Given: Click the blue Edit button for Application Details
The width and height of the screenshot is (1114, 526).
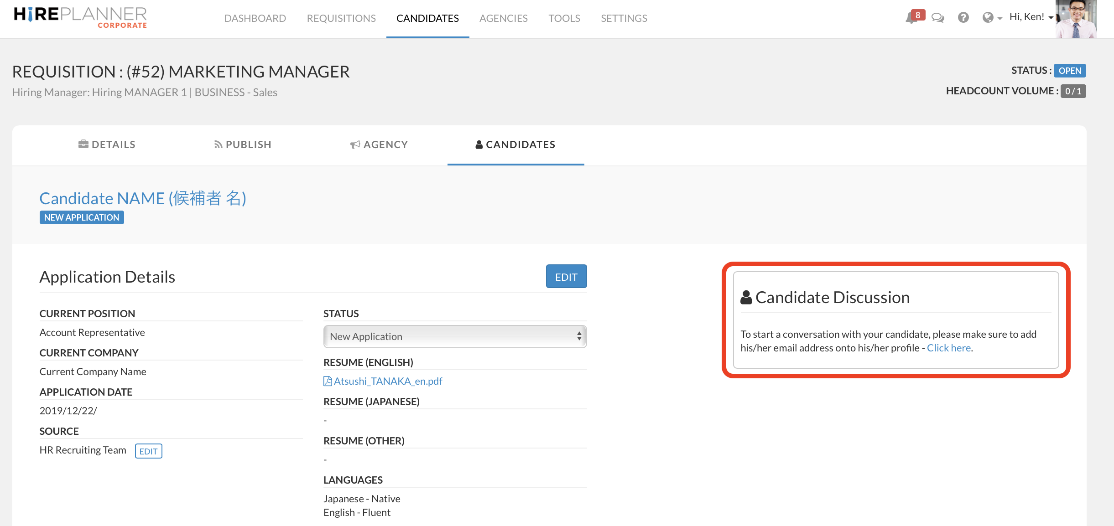Looking at the screenshot, I should 566,277.
